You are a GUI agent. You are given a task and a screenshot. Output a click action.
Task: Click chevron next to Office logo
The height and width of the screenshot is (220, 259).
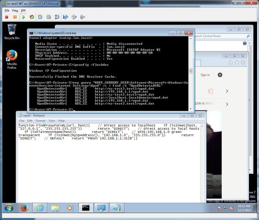[x=227, y=91]
